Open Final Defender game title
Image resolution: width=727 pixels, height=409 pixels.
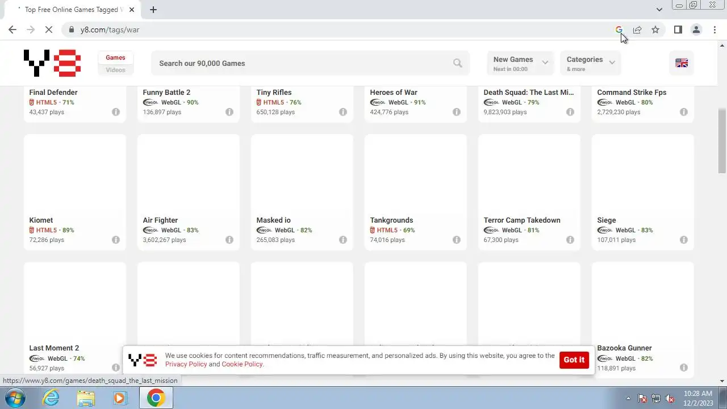tap(53, 93)
